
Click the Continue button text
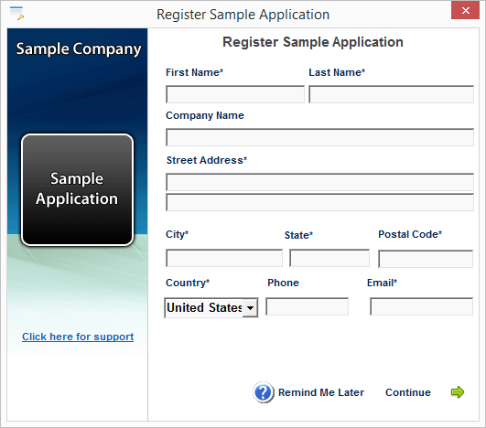tap(408, 392)
